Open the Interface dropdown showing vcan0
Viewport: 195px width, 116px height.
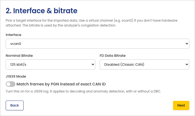[x=97, y=44]
